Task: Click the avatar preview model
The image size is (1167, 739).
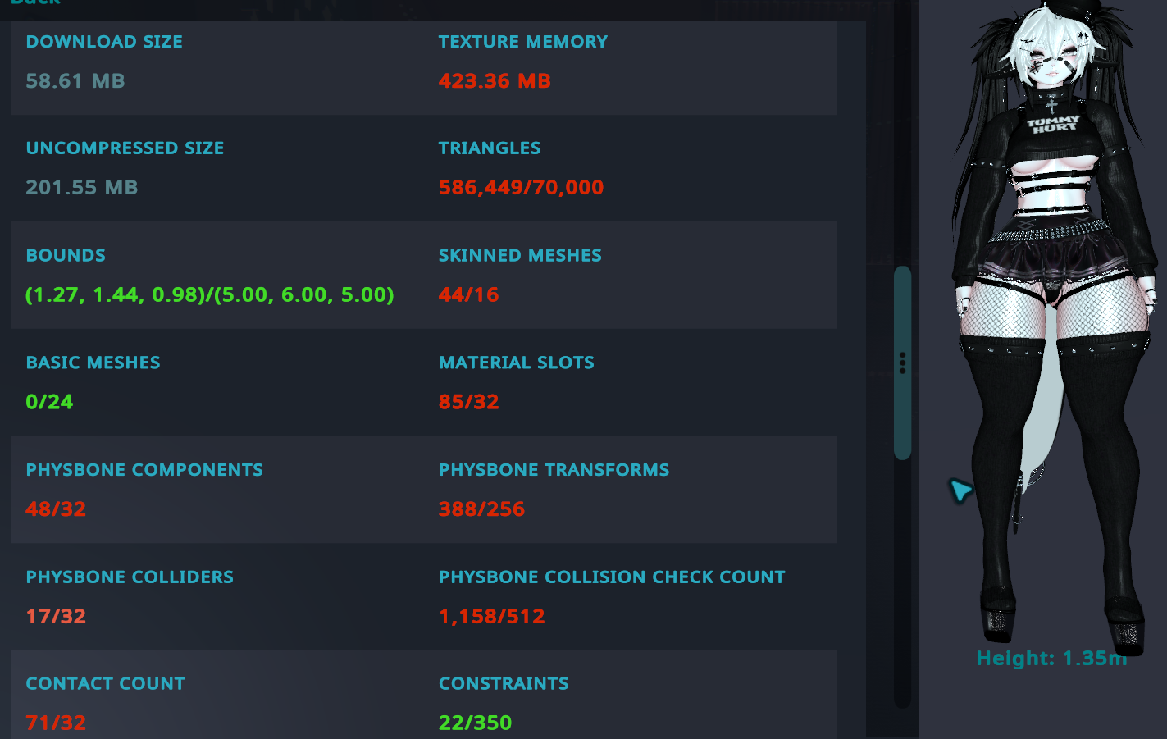Action: (x=1054, y=328)
